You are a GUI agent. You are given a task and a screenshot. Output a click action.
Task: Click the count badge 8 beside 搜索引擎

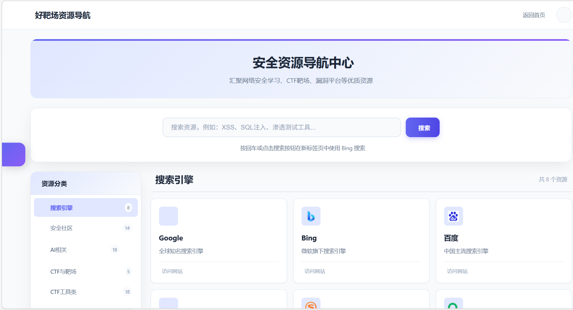pyautogui.click(x=128, y=208)
